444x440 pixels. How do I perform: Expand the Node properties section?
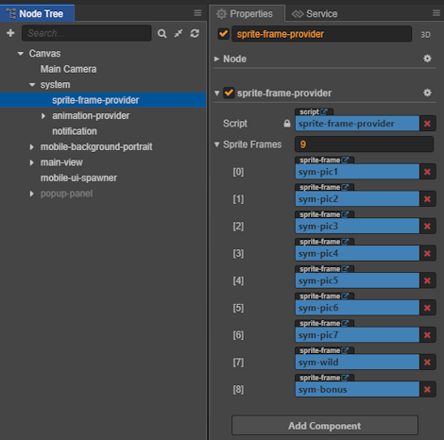[216, 59]
